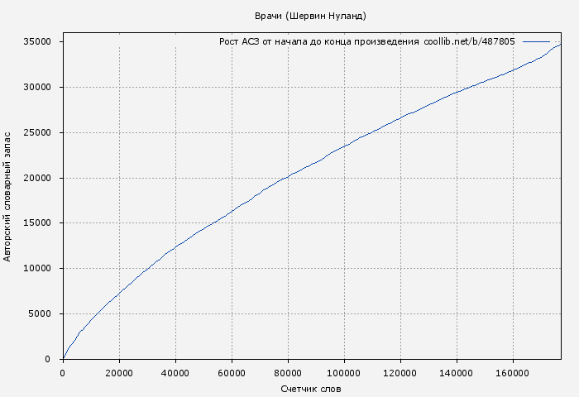The image size is (579, 397).
Task: Select the 60000 x-axis tick label
Action: point(232,372)
